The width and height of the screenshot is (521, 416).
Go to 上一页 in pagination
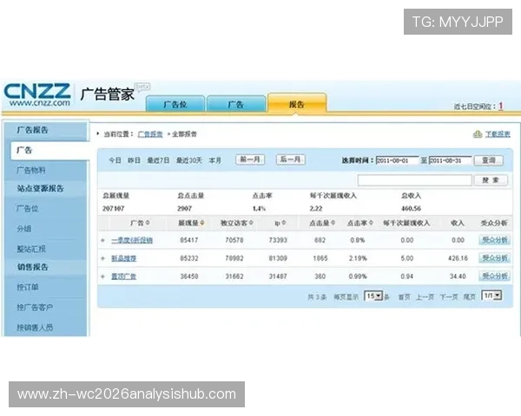425,297
